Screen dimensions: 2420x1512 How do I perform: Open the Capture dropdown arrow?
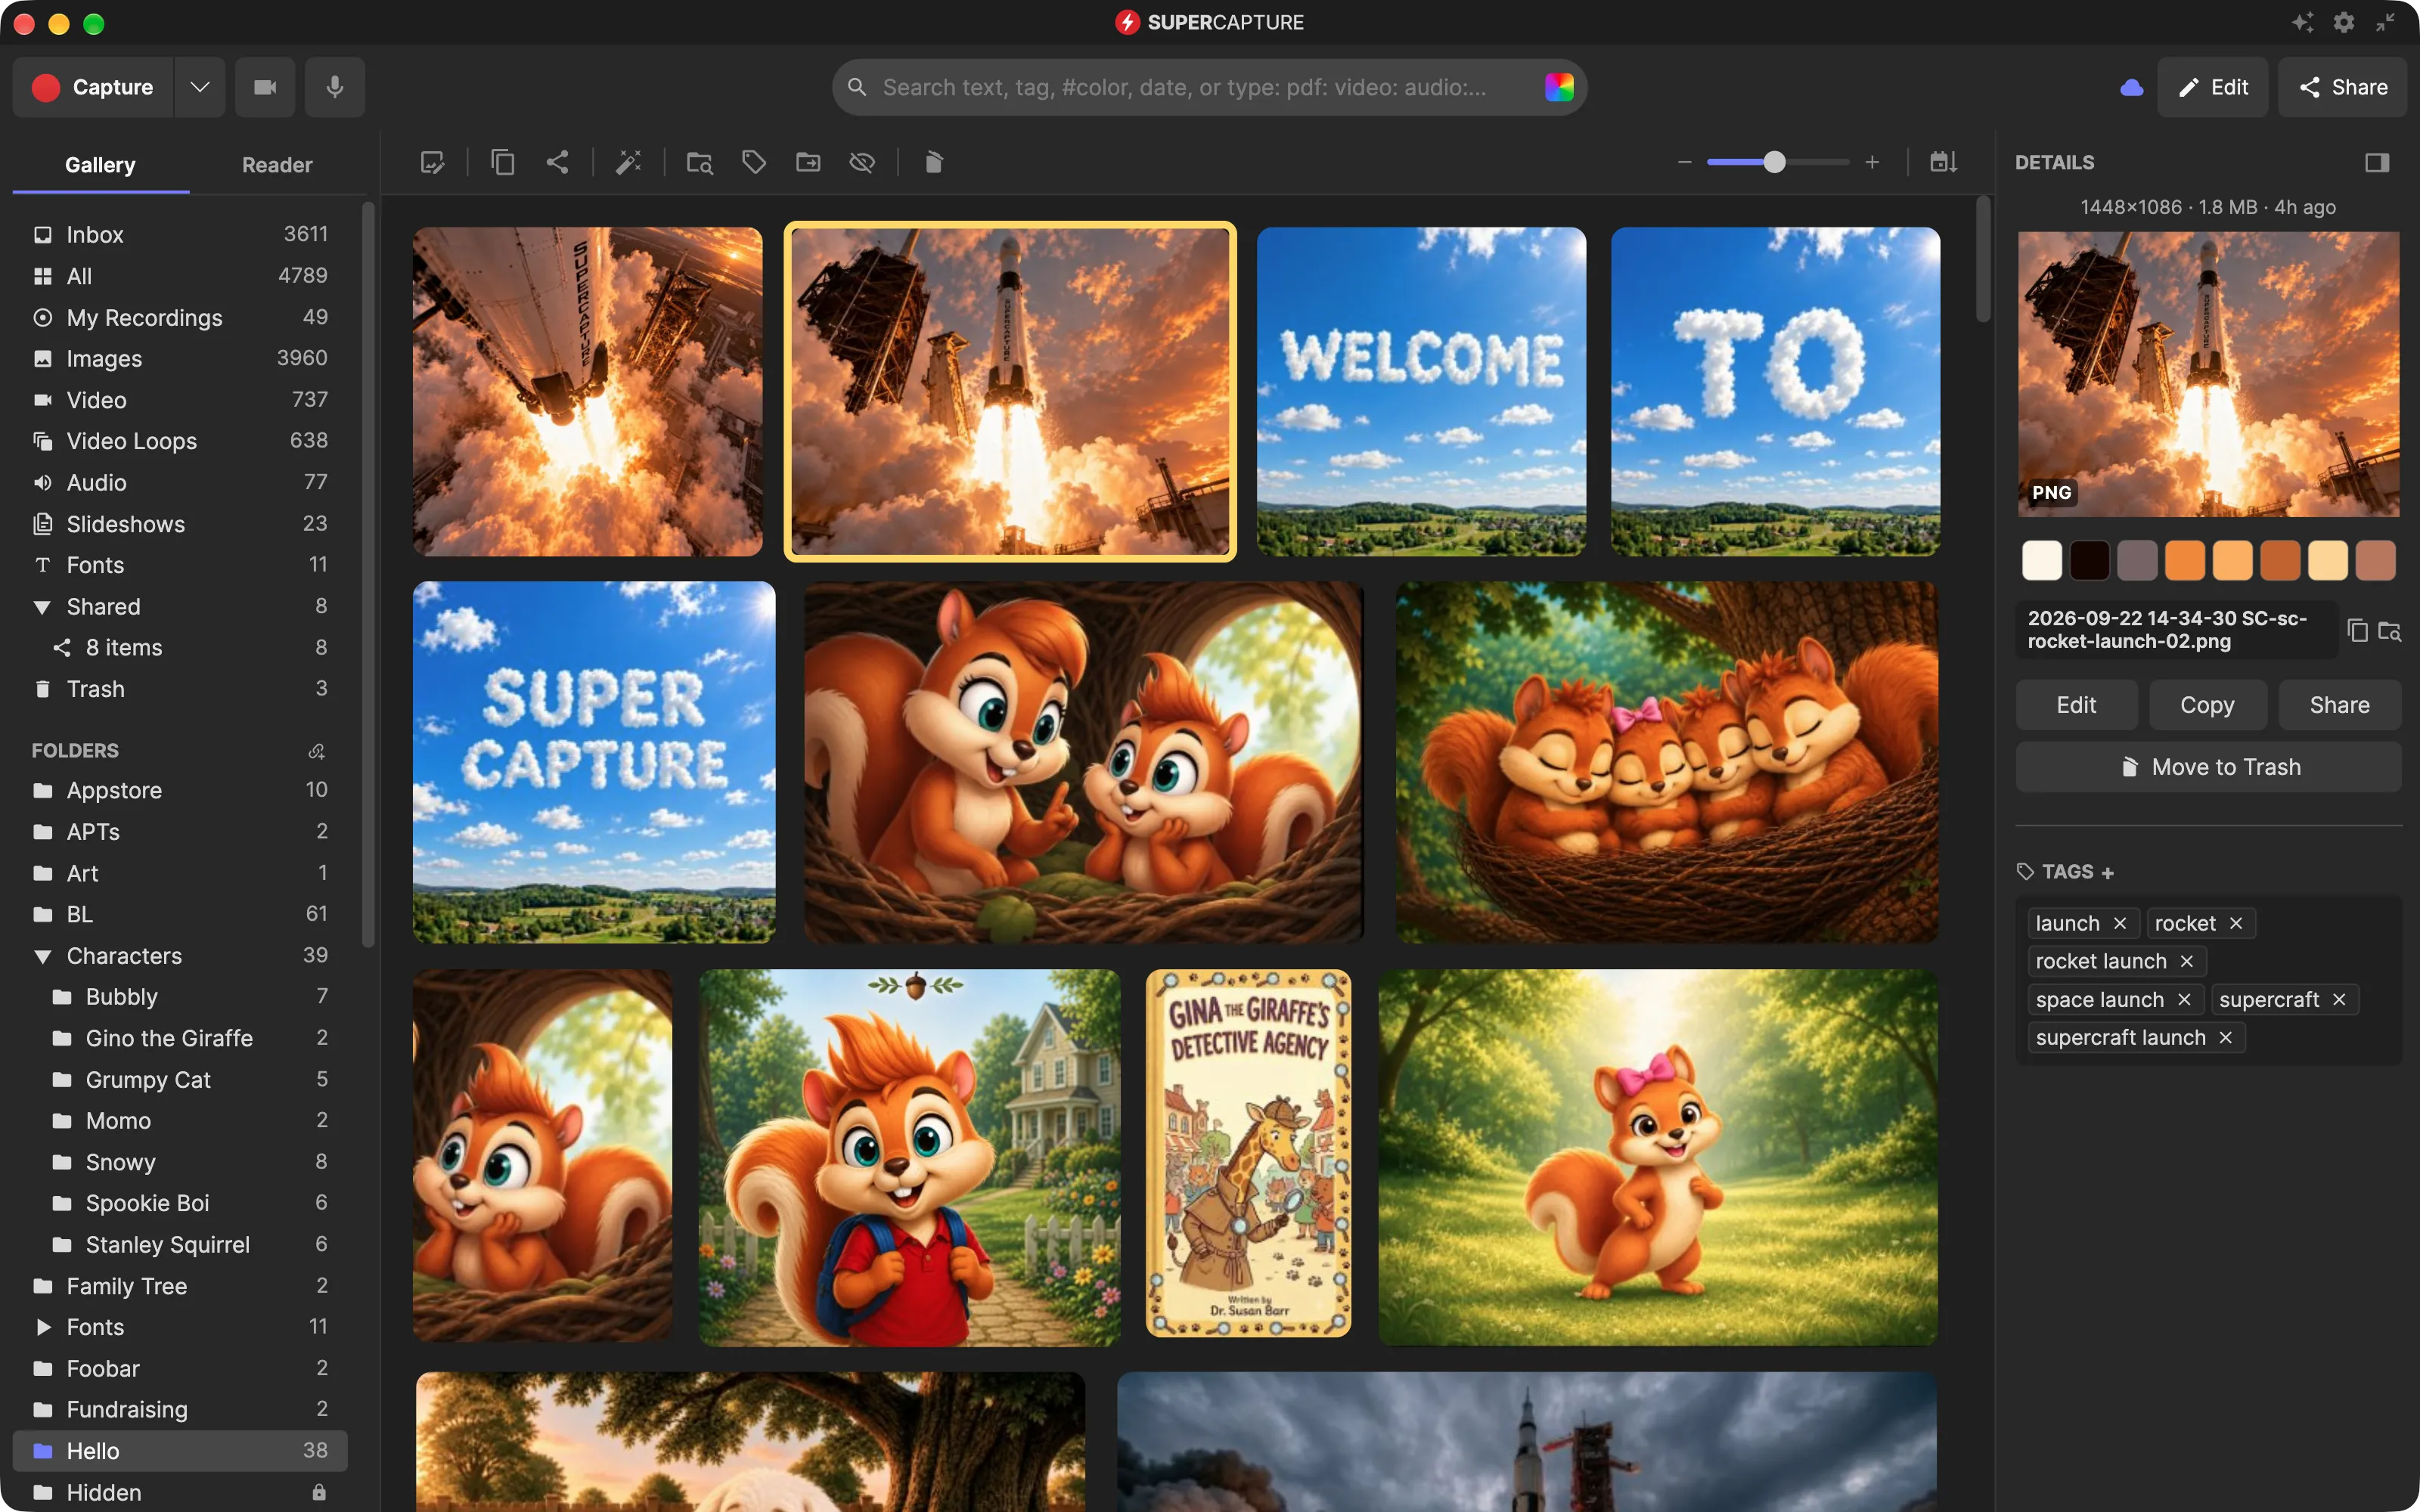200,87
